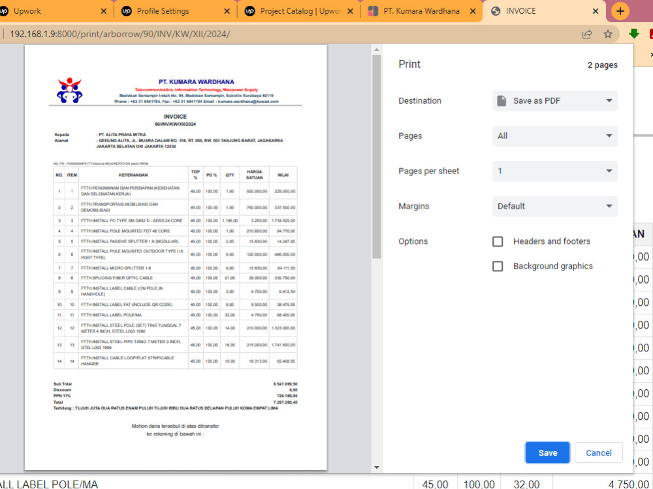Click the print preview scrollbar thumb
Image resolution: width=653 pixels, height=489 pixels.
(377, 156)
